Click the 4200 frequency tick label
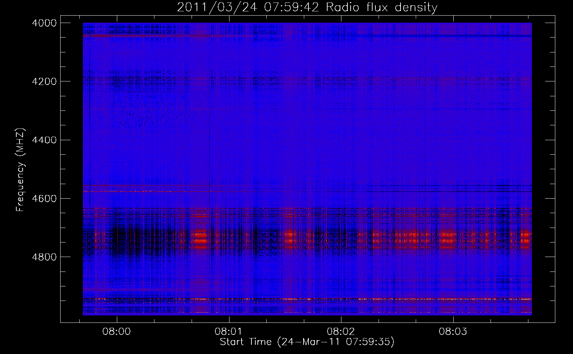573x354 pixels. coord(44,81)
